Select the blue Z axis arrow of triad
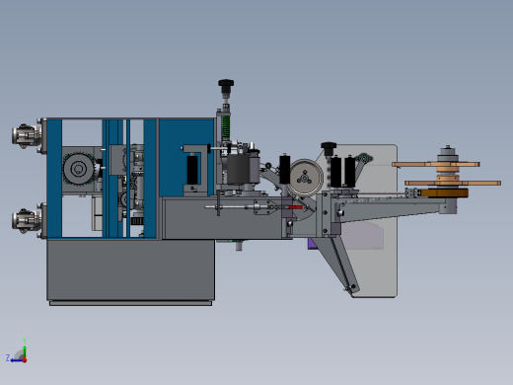This screenshot has height=385, width=513. [x=16, y=360]
